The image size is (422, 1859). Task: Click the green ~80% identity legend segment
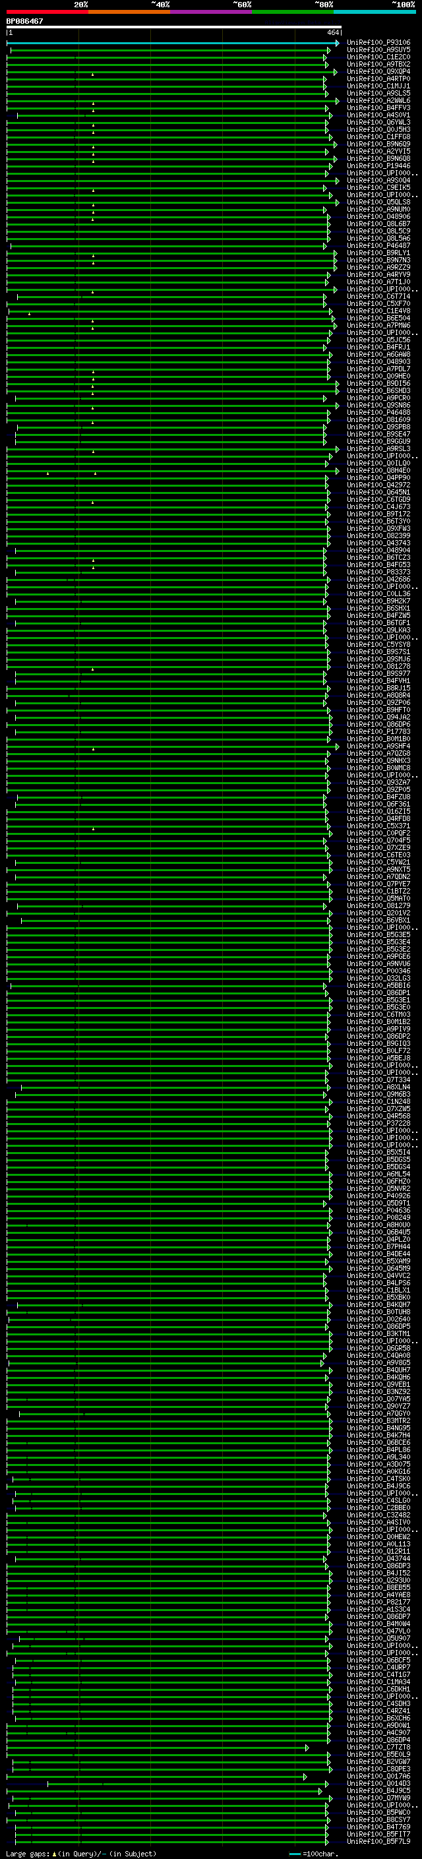[x=293, y=12]
